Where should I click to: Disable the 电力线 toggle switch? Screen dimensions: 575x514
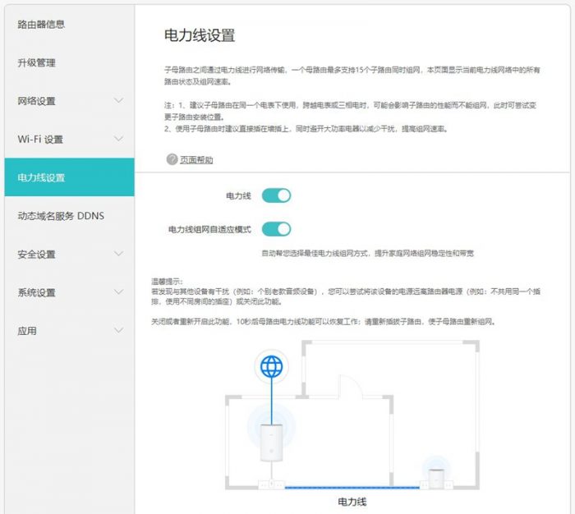[x=276, y=195]
